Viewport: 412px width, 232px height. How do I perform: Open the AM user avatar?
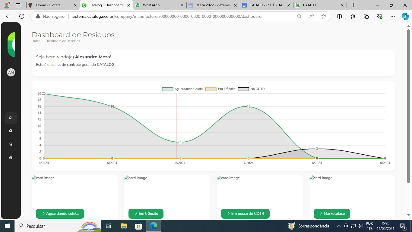[11, 72]
